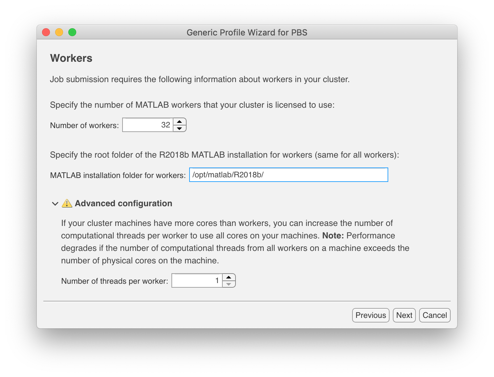Click the Number of threads per worker field
Image resolution: width=494 pixels, height=377 pixels.
(197, 280)
